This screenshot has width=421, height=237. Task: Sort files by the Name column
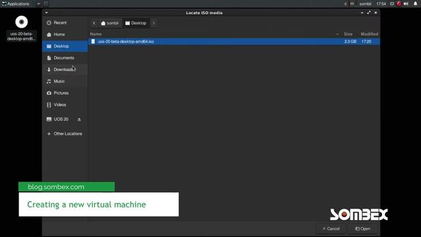[96, 34]
